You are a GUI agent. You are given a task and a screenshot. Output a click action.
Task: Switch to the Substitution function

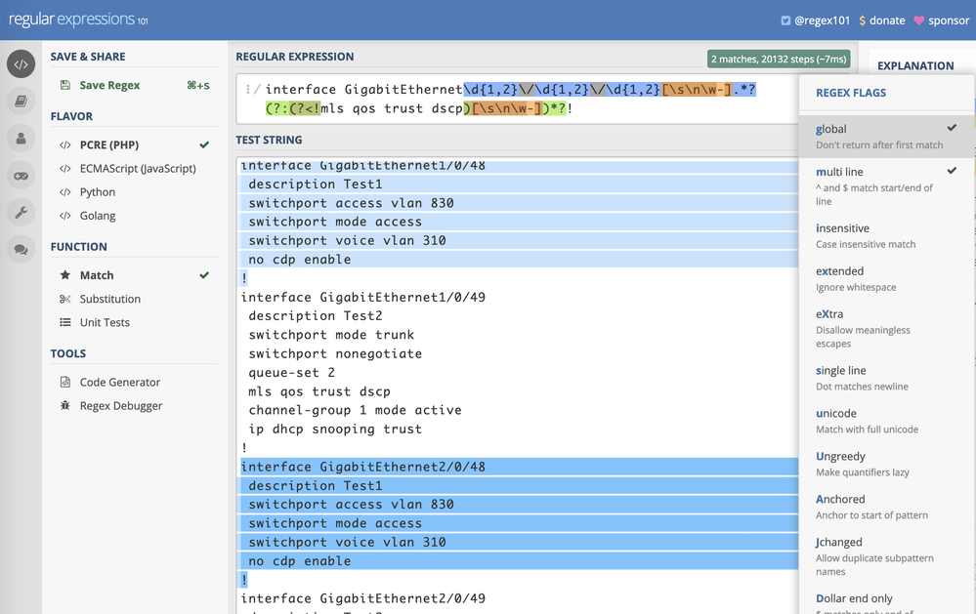[x=109, y=299]
